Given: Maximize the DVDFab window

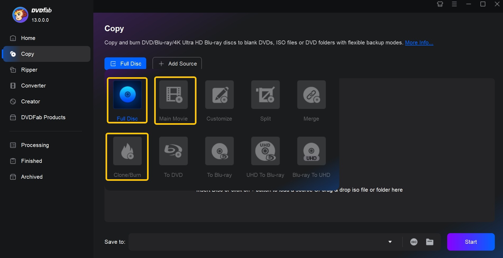Looking at the screenshot, I should 483,4.
